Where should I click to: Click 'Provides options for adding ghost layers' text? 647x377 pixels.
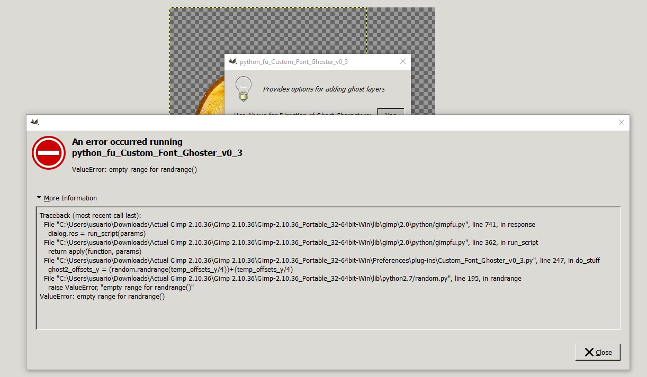pyautogui.click(x=323, y=89)
